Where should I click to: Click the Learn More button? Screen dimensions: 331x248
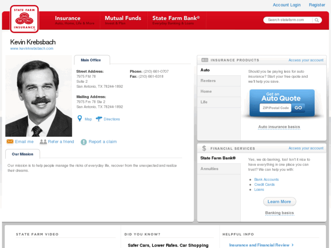point(280,202)
